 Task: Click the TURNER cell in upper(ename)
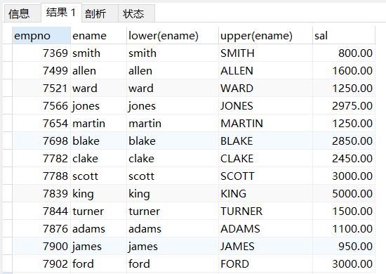265,211
